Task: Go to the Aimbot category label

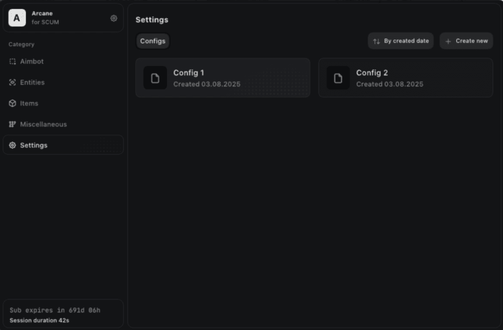Action: tap(32, 62)
